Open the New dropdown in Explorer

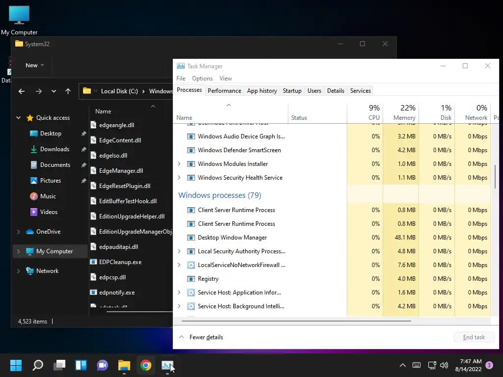click(x=35, y=65)
